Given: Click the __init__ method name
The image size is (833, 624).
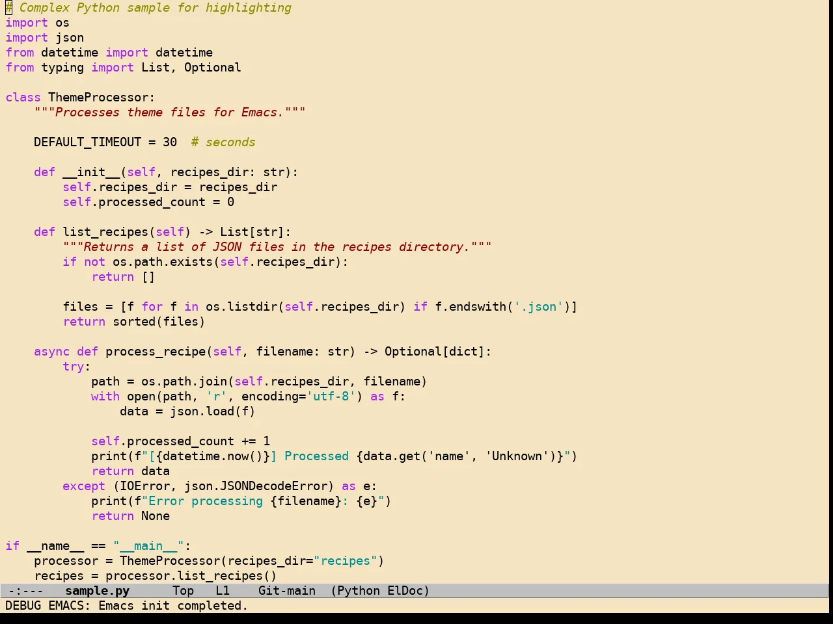Looking at the screenshot, I should 91,172.
